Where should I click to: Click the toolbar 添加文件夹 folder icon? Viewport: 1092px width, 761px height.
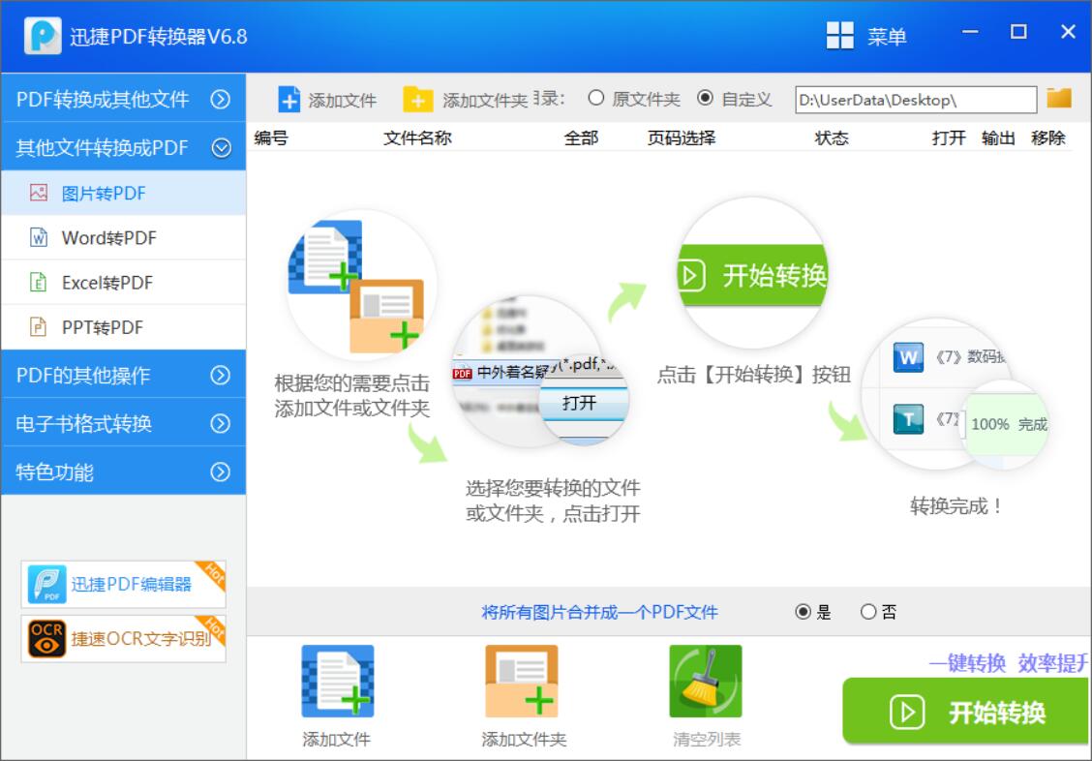point(417,100)
